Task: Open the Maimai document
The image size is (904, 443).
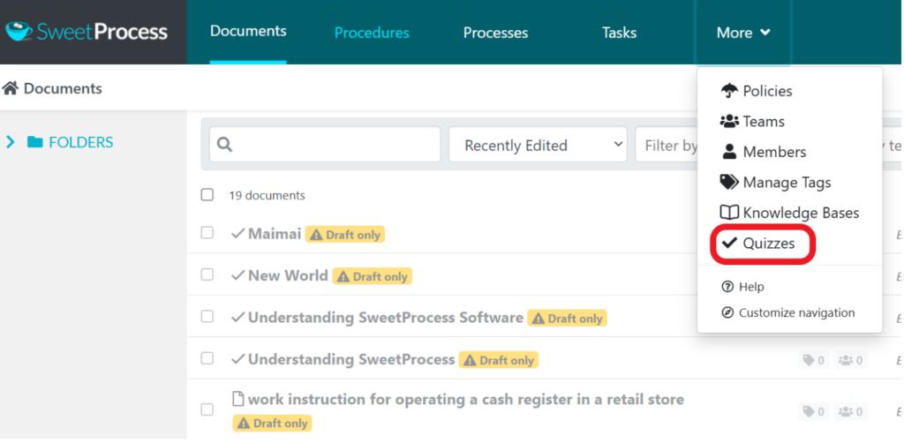Action: click(275, 233)
